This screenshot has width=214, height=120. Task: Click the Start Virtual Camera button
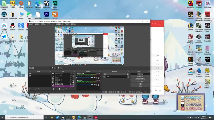pos(140,79)
